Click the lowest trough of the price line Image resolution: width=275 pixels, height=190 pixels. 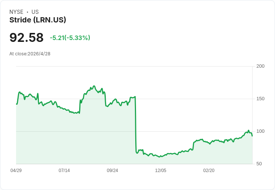click(160, 157)
